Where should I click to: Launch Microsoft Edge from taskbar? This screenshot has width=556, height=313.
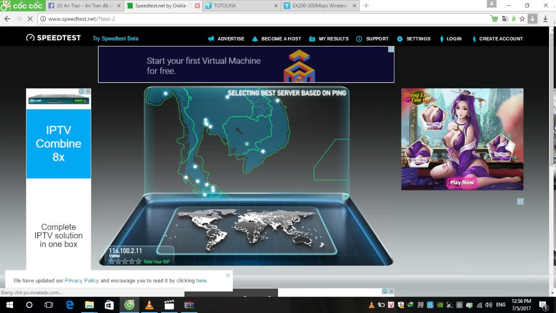pos(69,305)
